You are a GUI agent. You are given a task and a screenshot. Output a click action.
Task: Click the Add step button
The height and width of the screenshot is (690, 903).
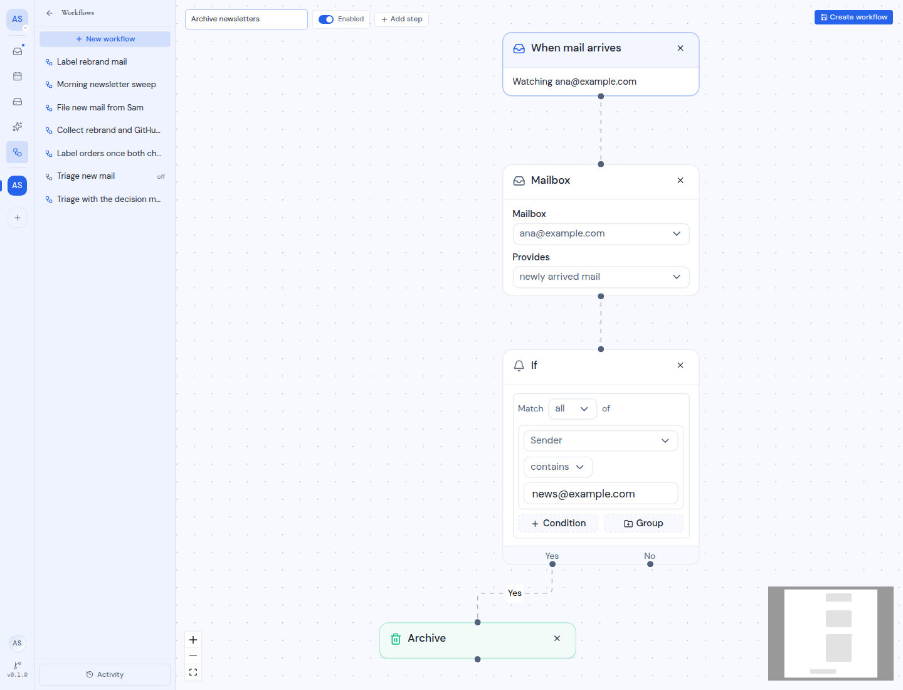tap(401, 19)
